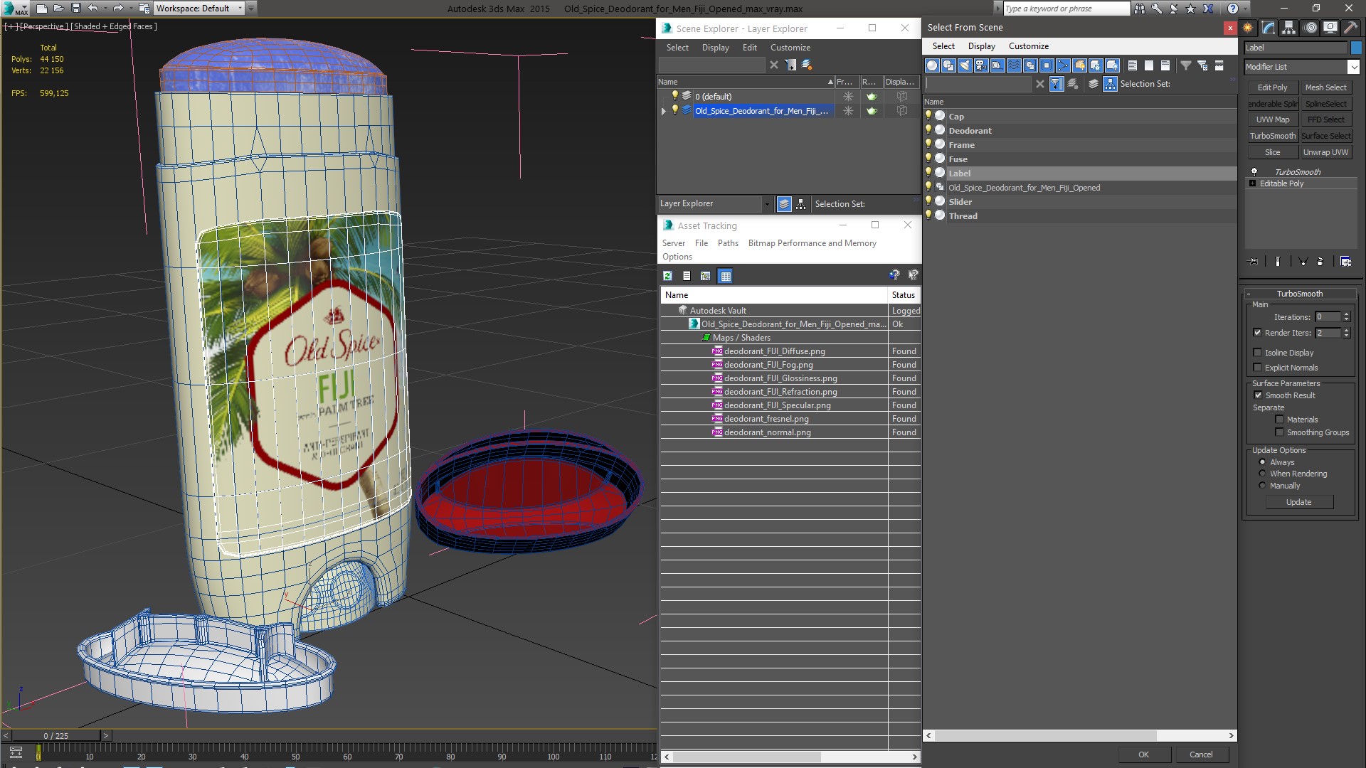Toggle Display Bone Objects filter icon

tap(1063, 65)
